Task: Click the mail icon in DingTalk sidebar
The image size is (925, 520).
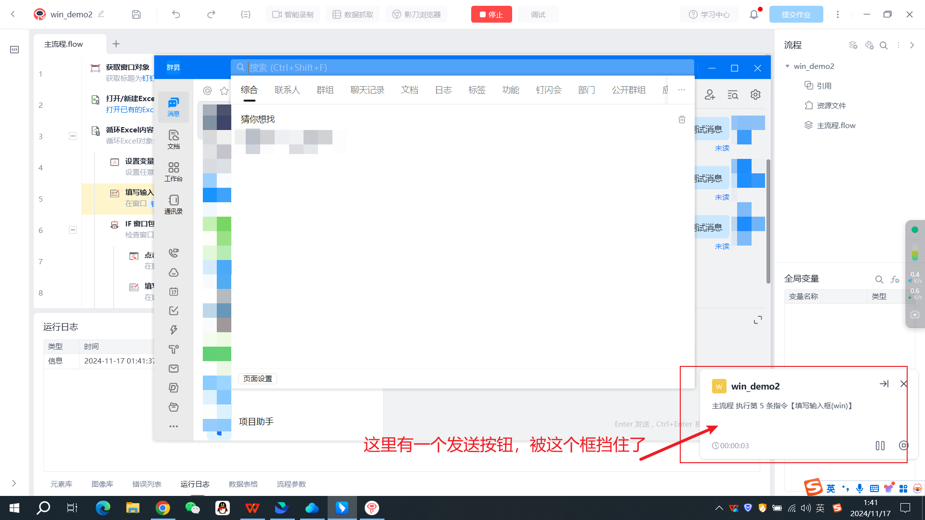Action: 173,369
